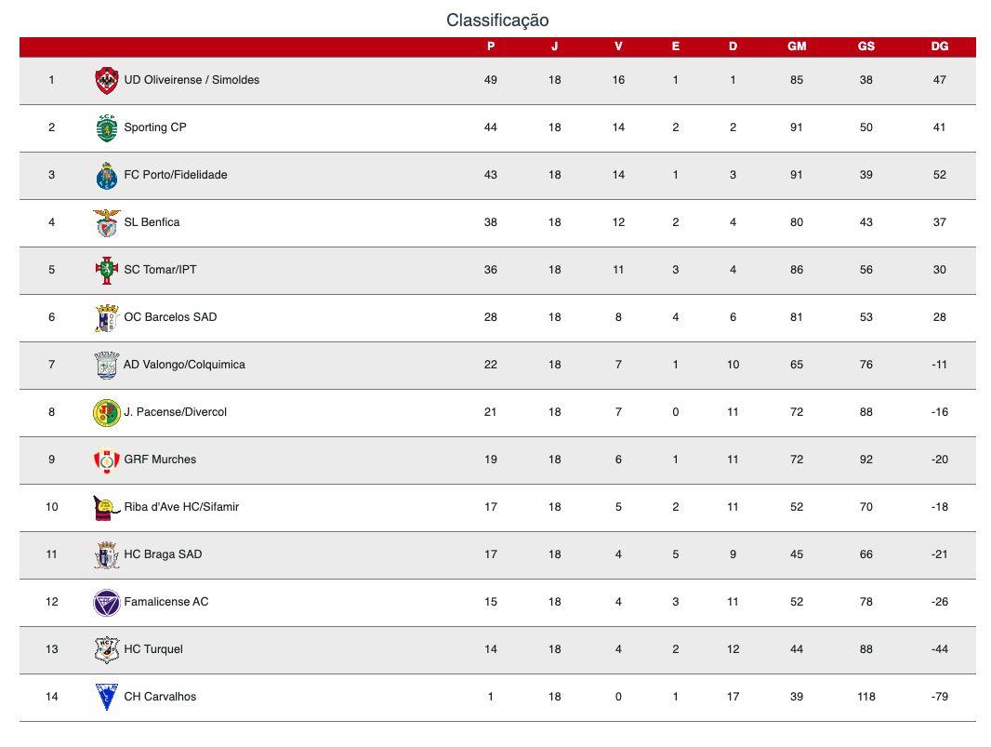Click the DG goal difference header
This screenshot has width=991, height=747.
click(x=939, y=47)
